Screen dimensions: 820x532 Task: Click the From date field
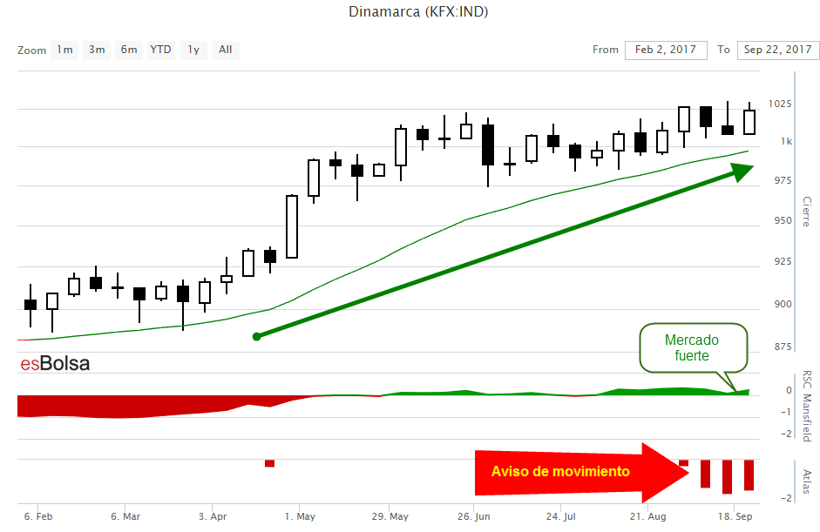point(666,50)
